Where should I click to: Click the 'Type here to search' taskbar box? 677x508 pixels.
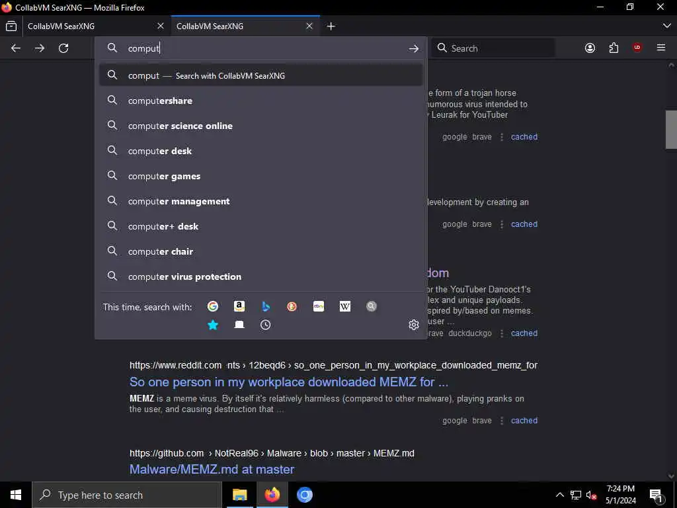[x=127, y=495]
